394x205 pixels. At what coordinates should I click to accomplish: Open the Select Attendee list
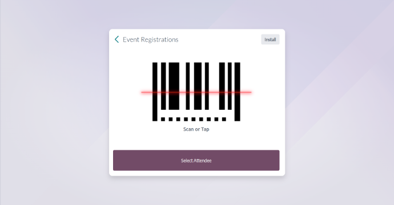(196, 161)
